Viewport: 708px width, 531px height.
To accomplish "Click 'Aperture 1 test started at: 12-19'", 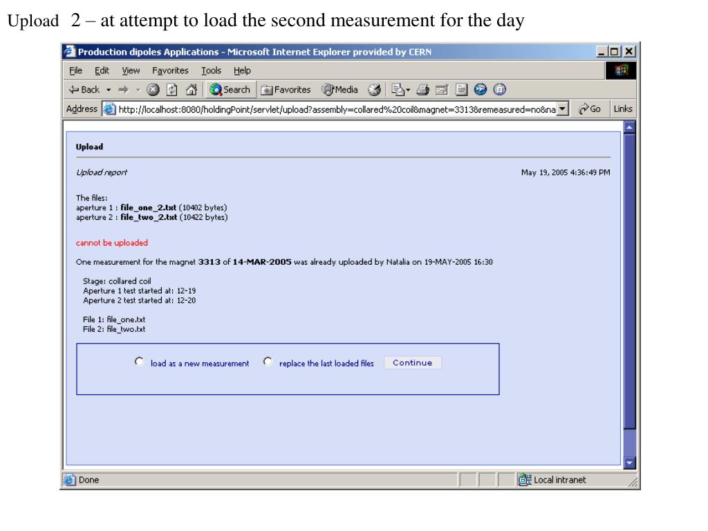I will (139, 291).
